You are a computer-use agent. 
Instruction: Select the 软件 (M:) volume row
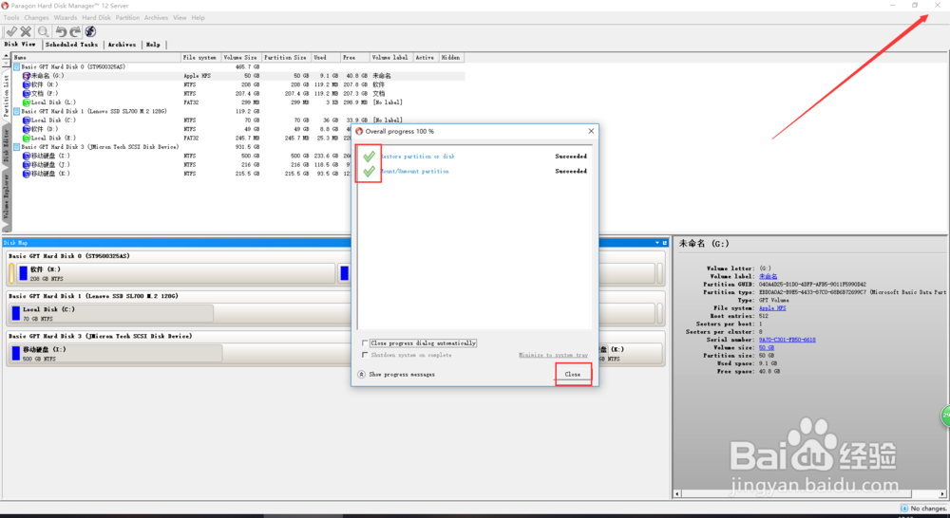tap(238, 84)
